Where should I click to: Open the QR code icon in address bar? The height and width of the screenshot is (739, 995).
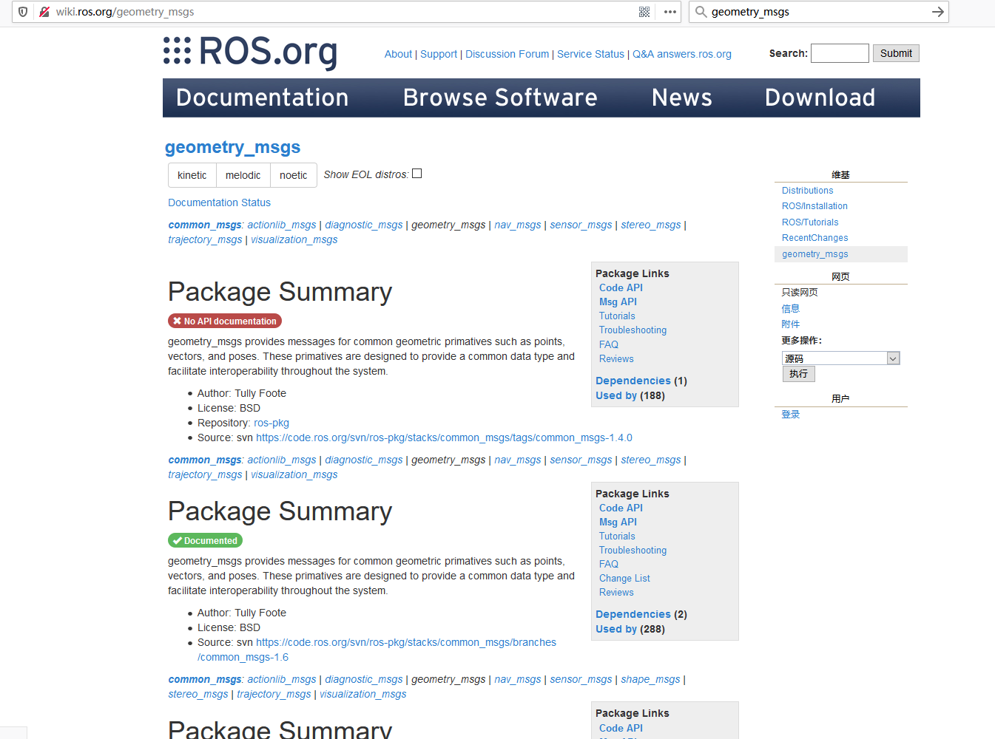tap(644, 12)
